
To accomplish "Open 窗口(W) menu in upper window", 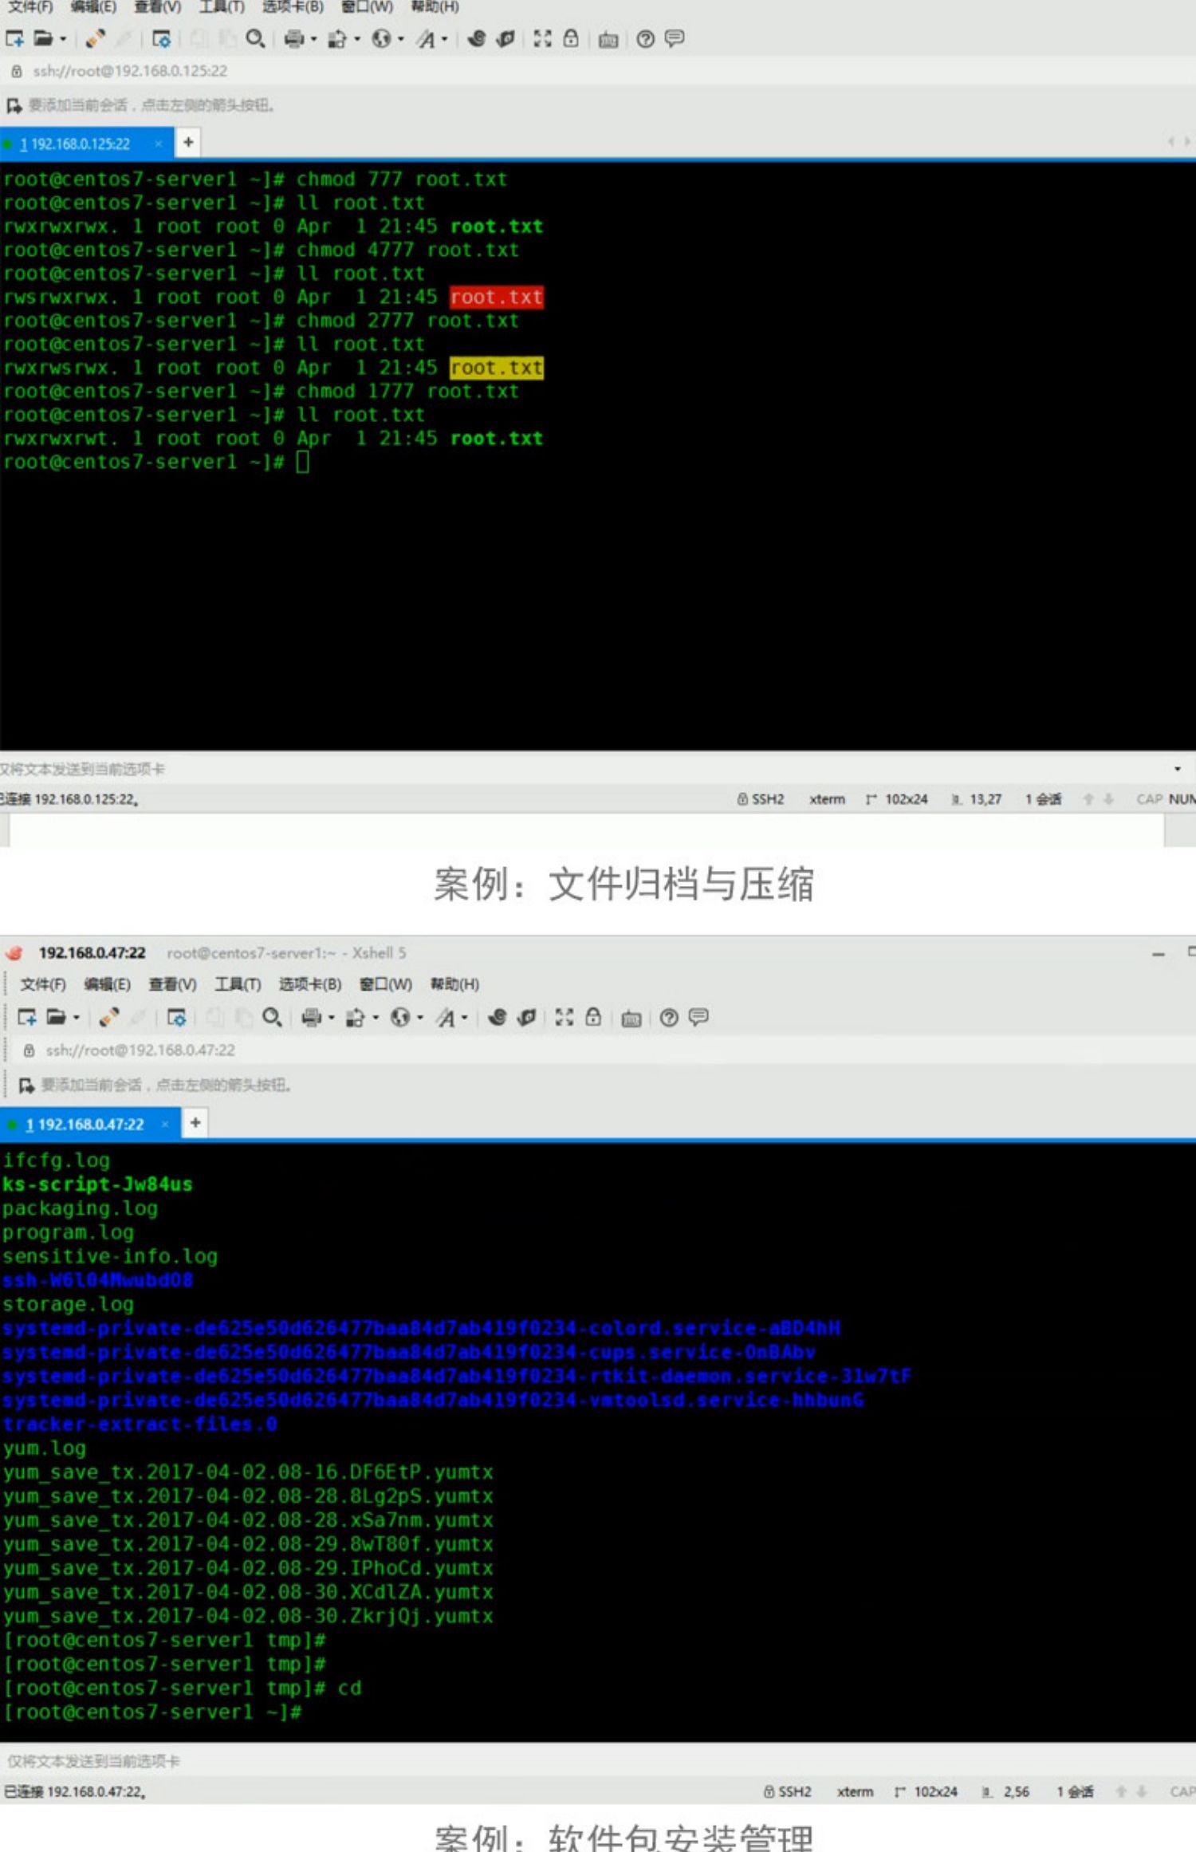I will pos(367,6).
